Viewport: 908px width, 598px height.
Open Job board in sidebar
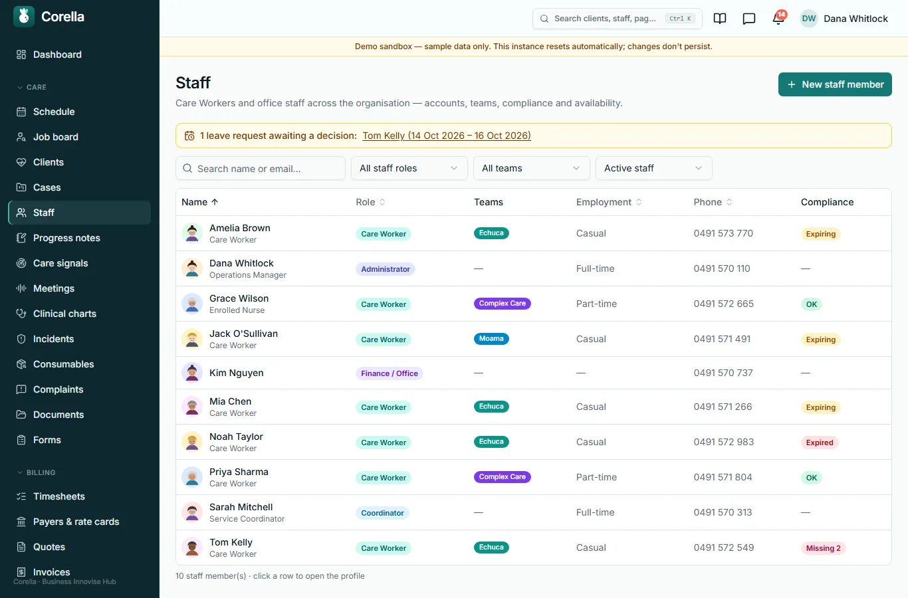(79, 137)
